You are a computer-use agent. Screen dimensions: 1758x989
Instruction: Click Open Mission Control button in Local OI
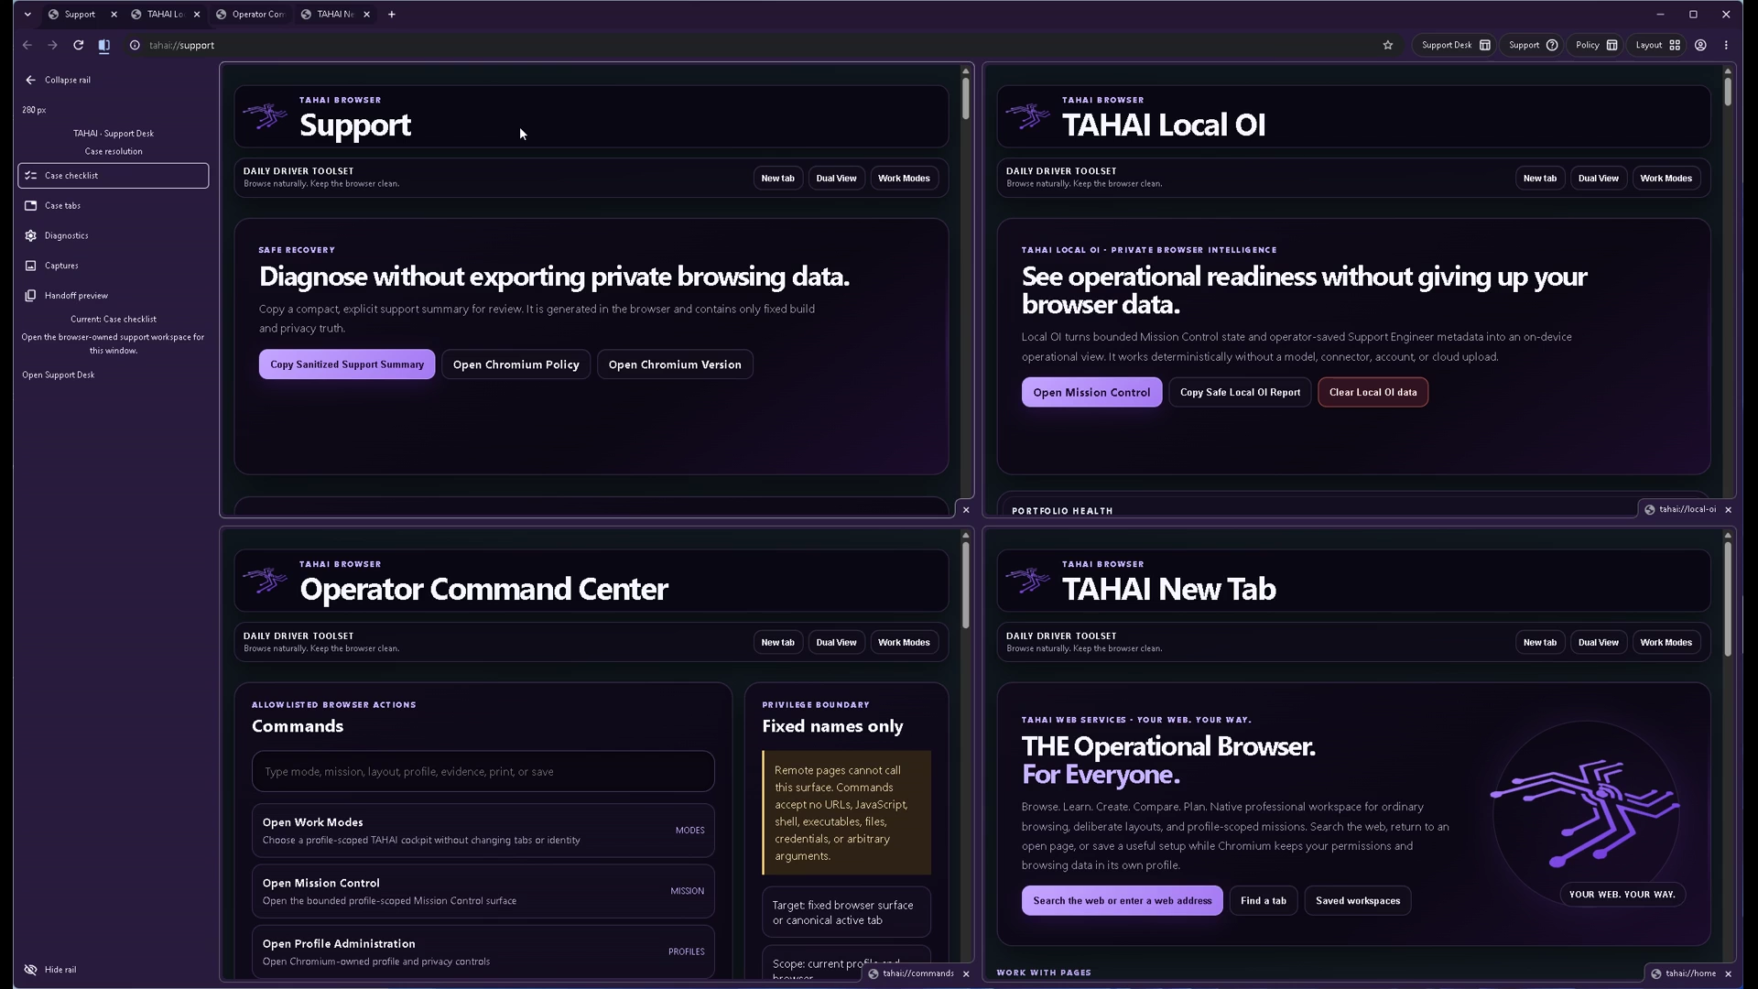[x=1091, y=393]
